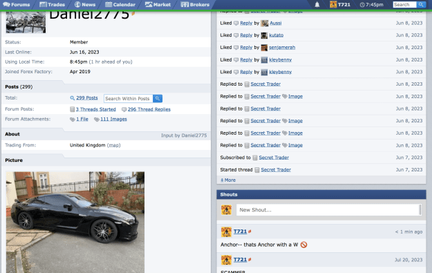Click the speech bubble icon beside Aussi's Reply

click(x=236, y=23)
